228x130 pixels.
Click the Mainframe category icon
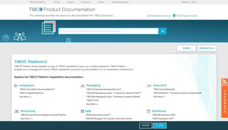click(x=149, y=111)
